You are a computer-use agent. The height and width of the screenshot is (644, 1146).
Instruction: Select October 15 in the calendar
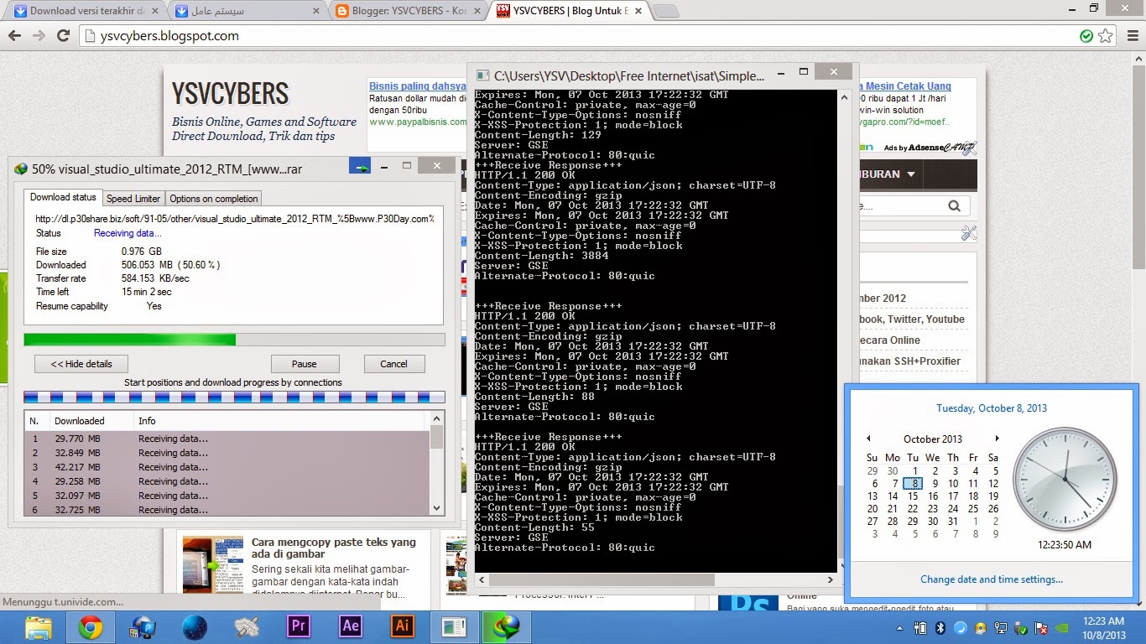click(x=913, y=496)
